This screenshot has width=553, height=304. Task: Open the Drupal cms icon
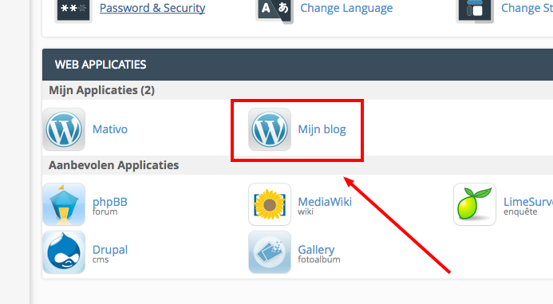64,252
